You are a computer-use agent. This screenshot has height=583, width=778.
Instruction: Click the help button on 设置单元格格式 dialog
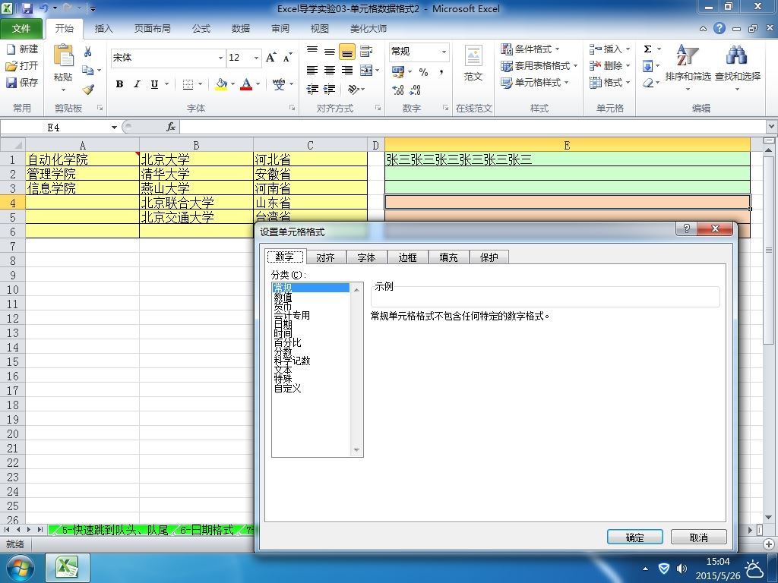pyautogui.click(x=687, y=228)
